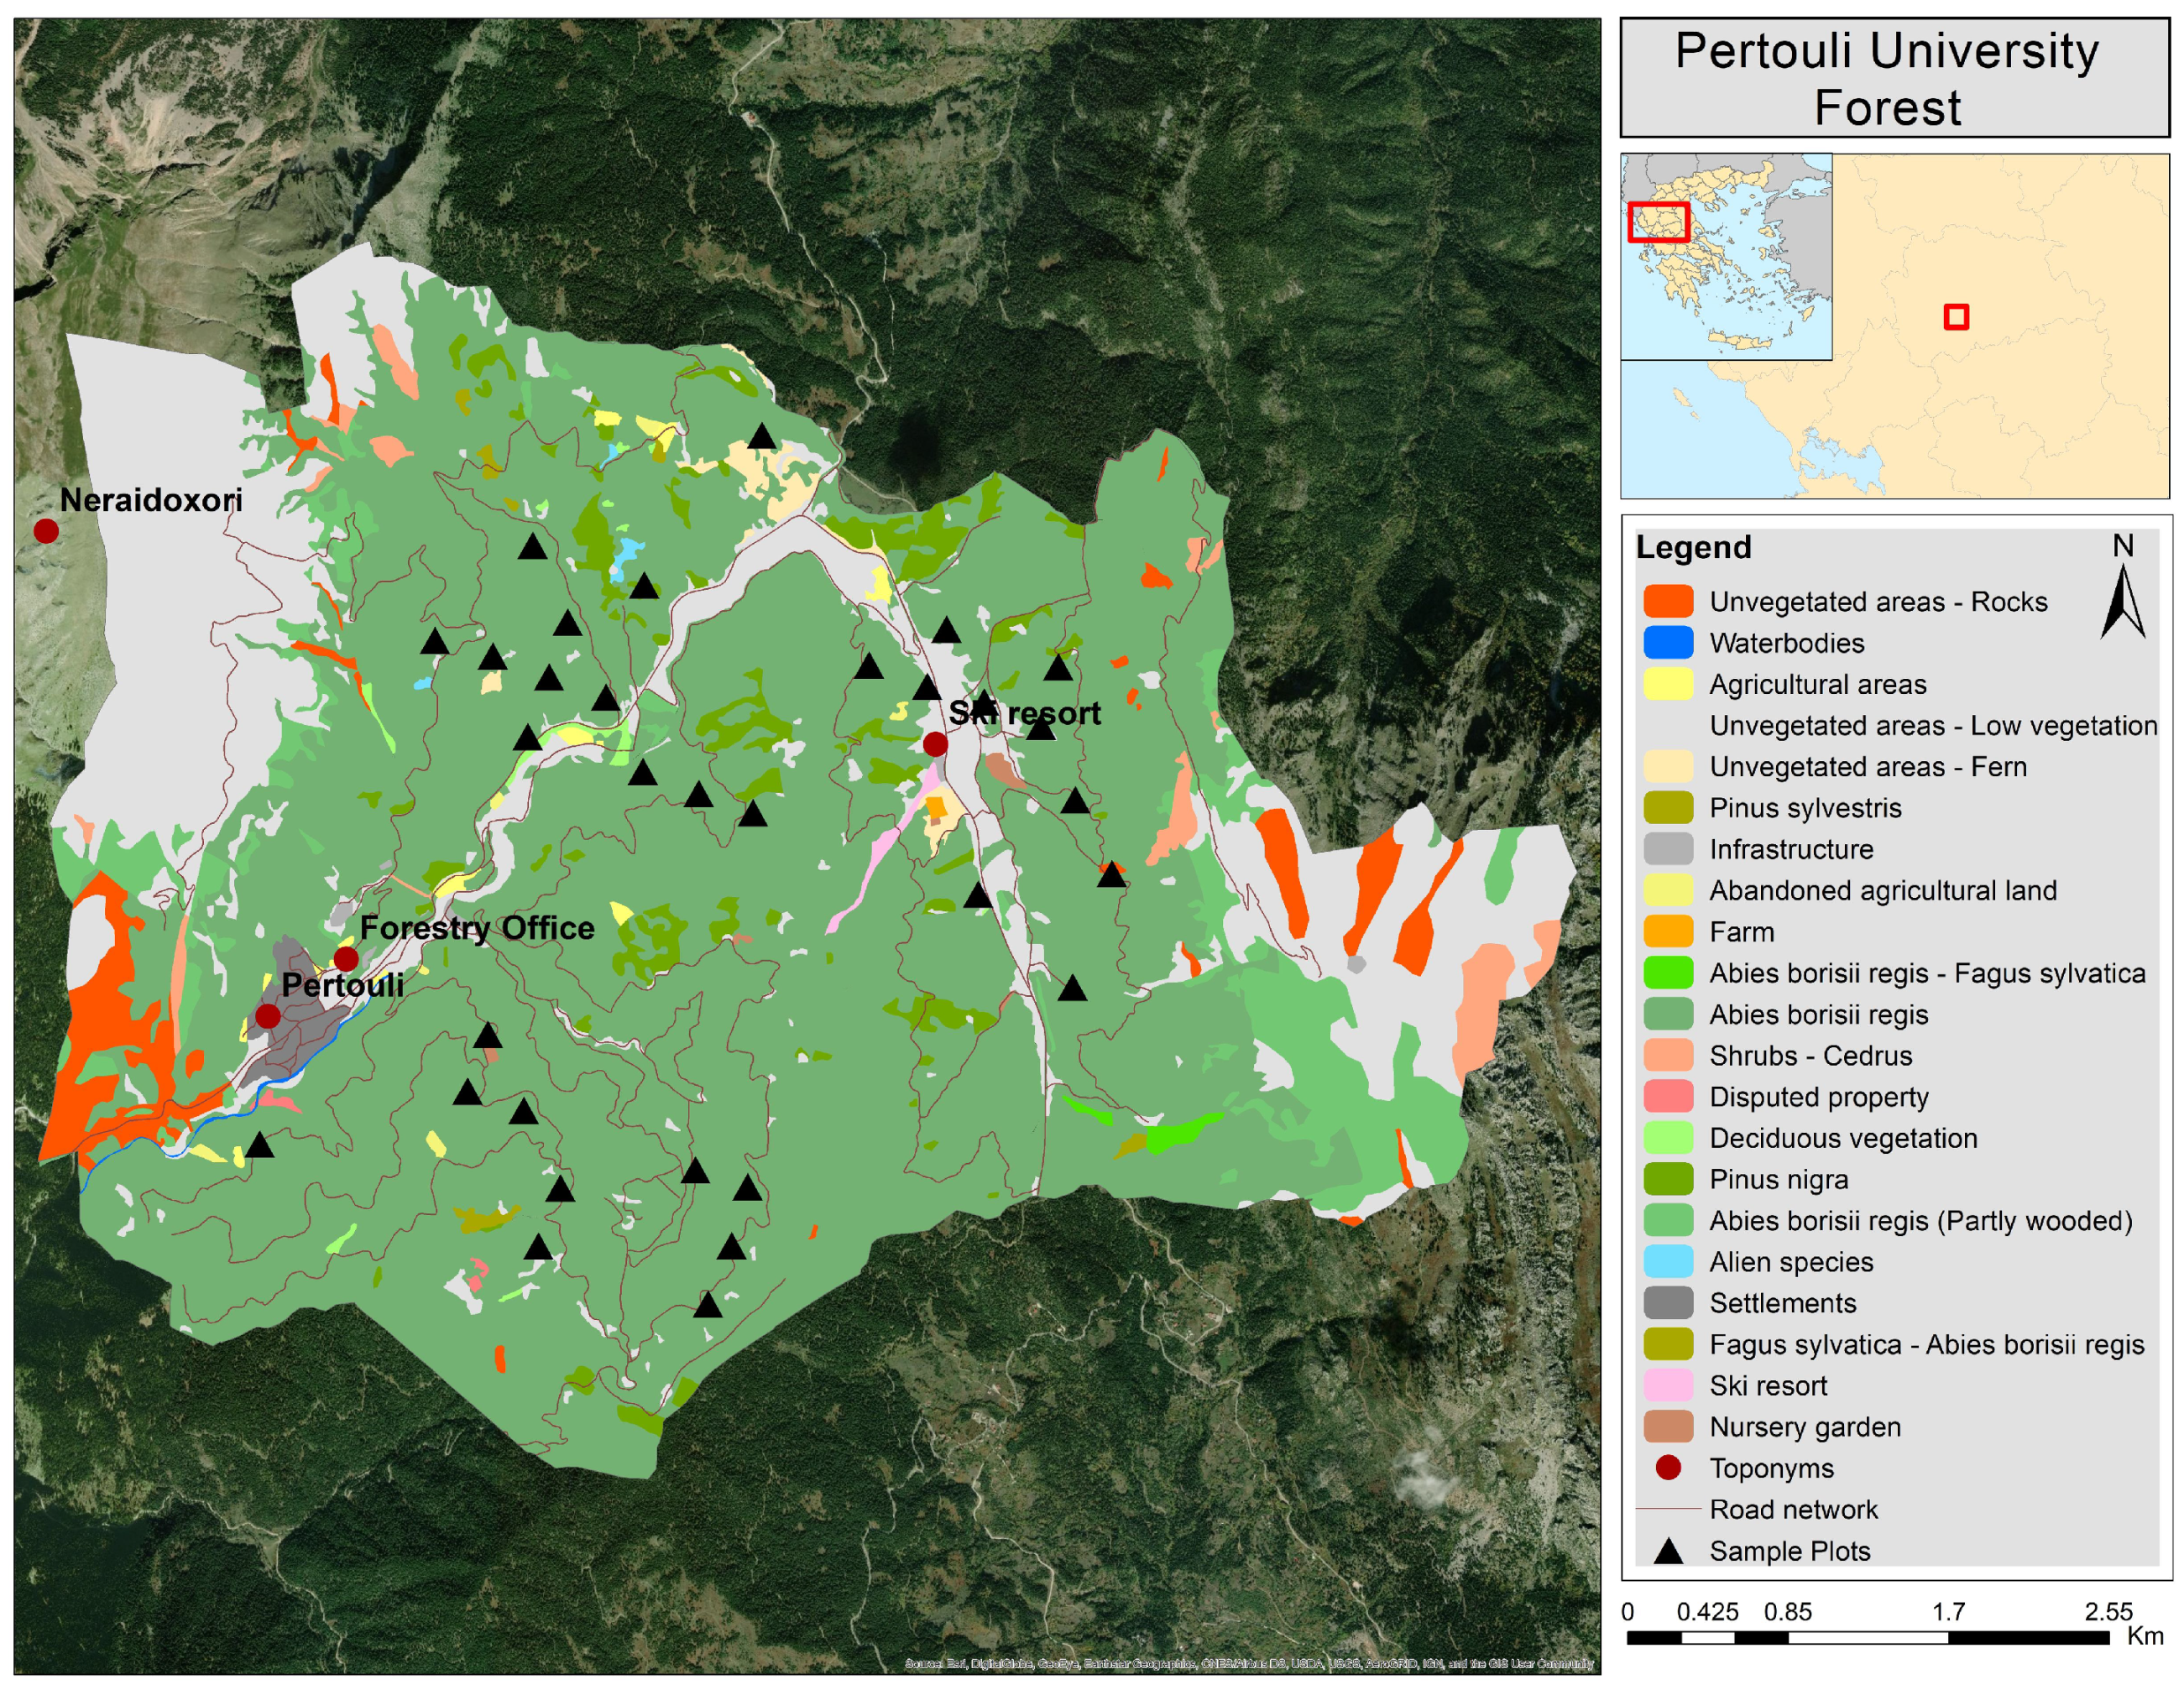
Task: Click the Pertouli village red marker
Action: 268,1016
